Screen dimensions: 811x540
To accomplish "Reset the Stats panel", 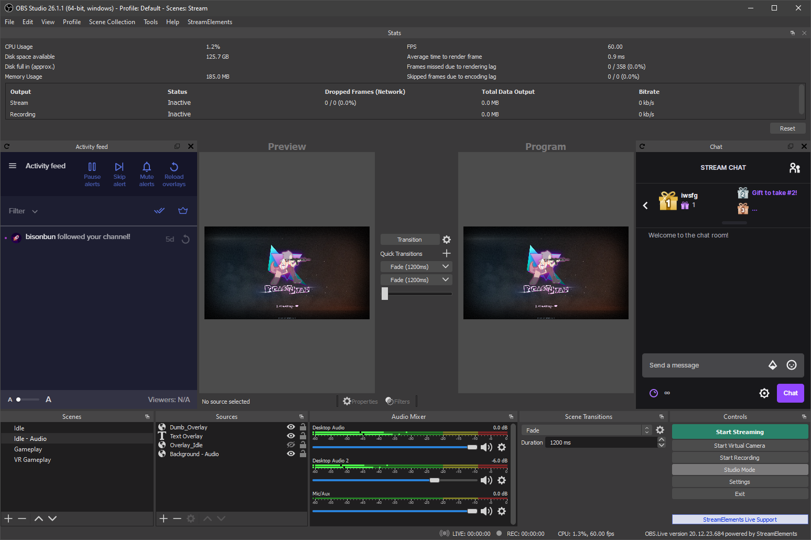I will coord(787,128).
